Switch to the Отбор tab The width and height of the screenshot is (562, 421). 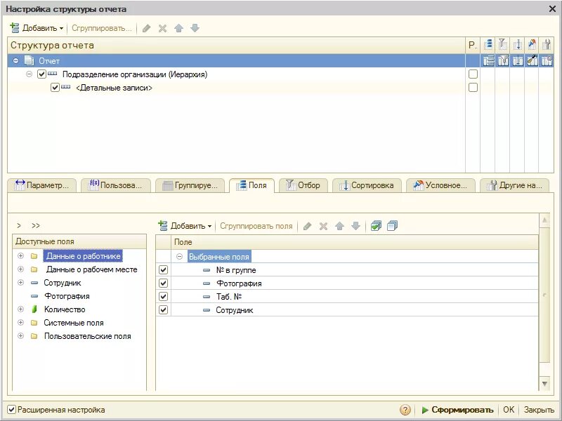tap(303, 185)
